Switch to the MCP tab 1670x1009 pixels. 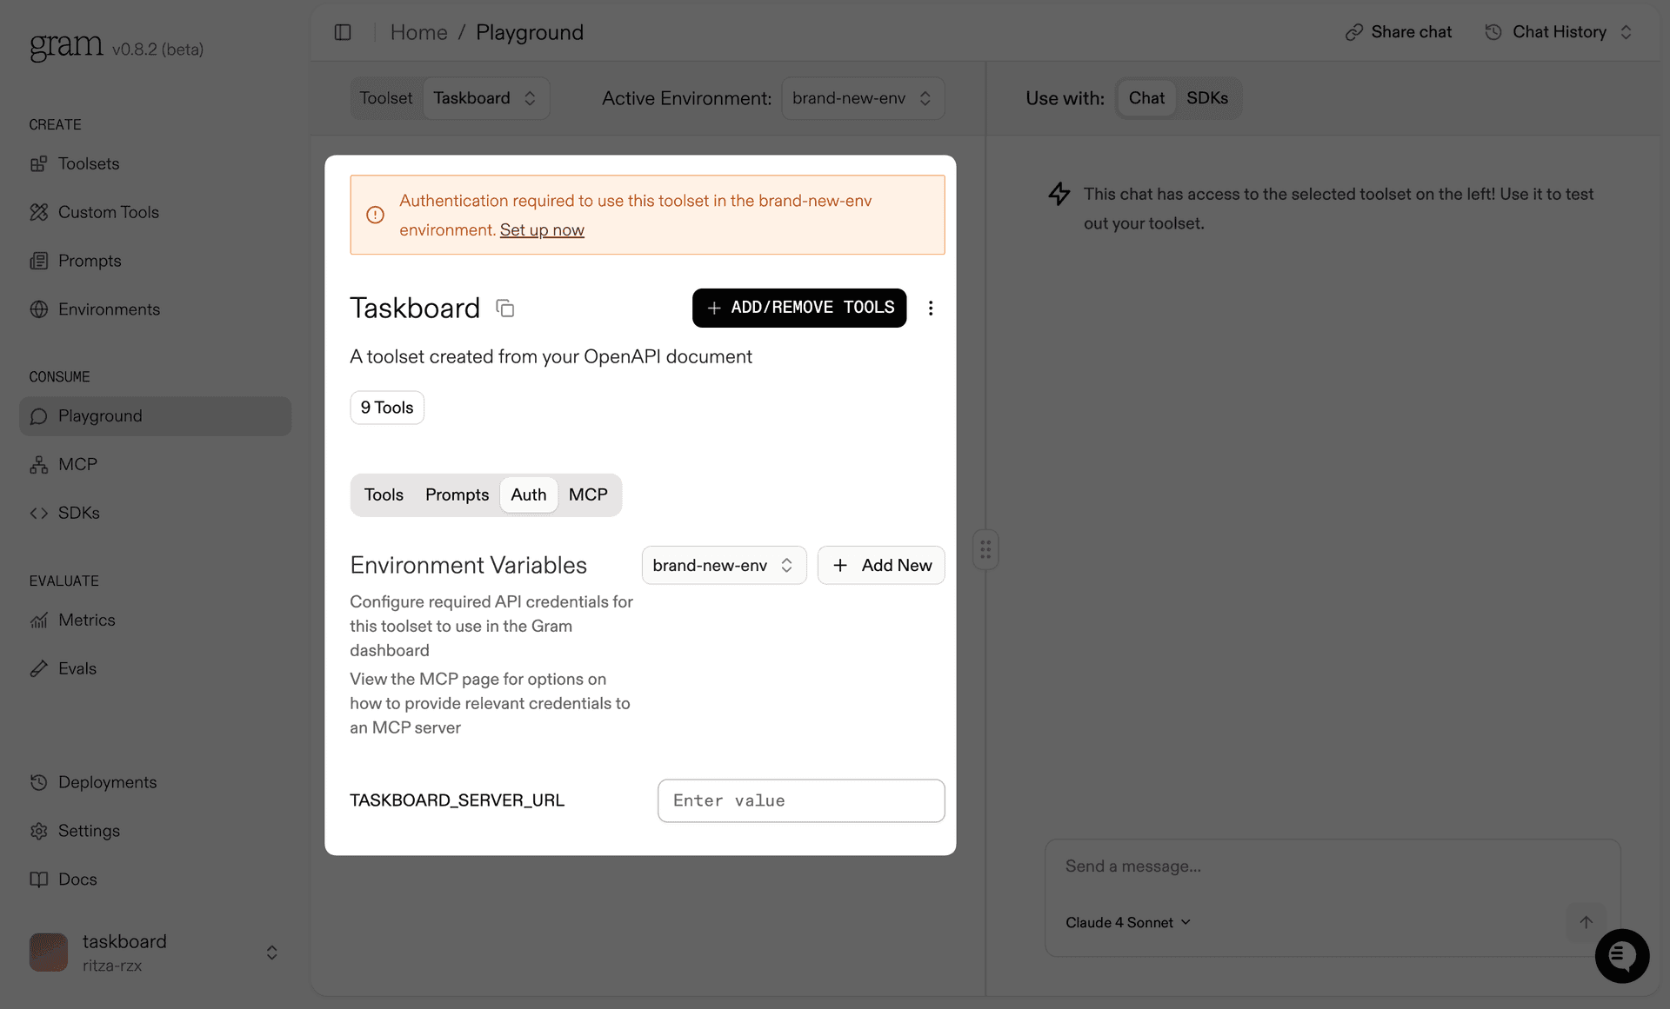click(x=588, y=495)
